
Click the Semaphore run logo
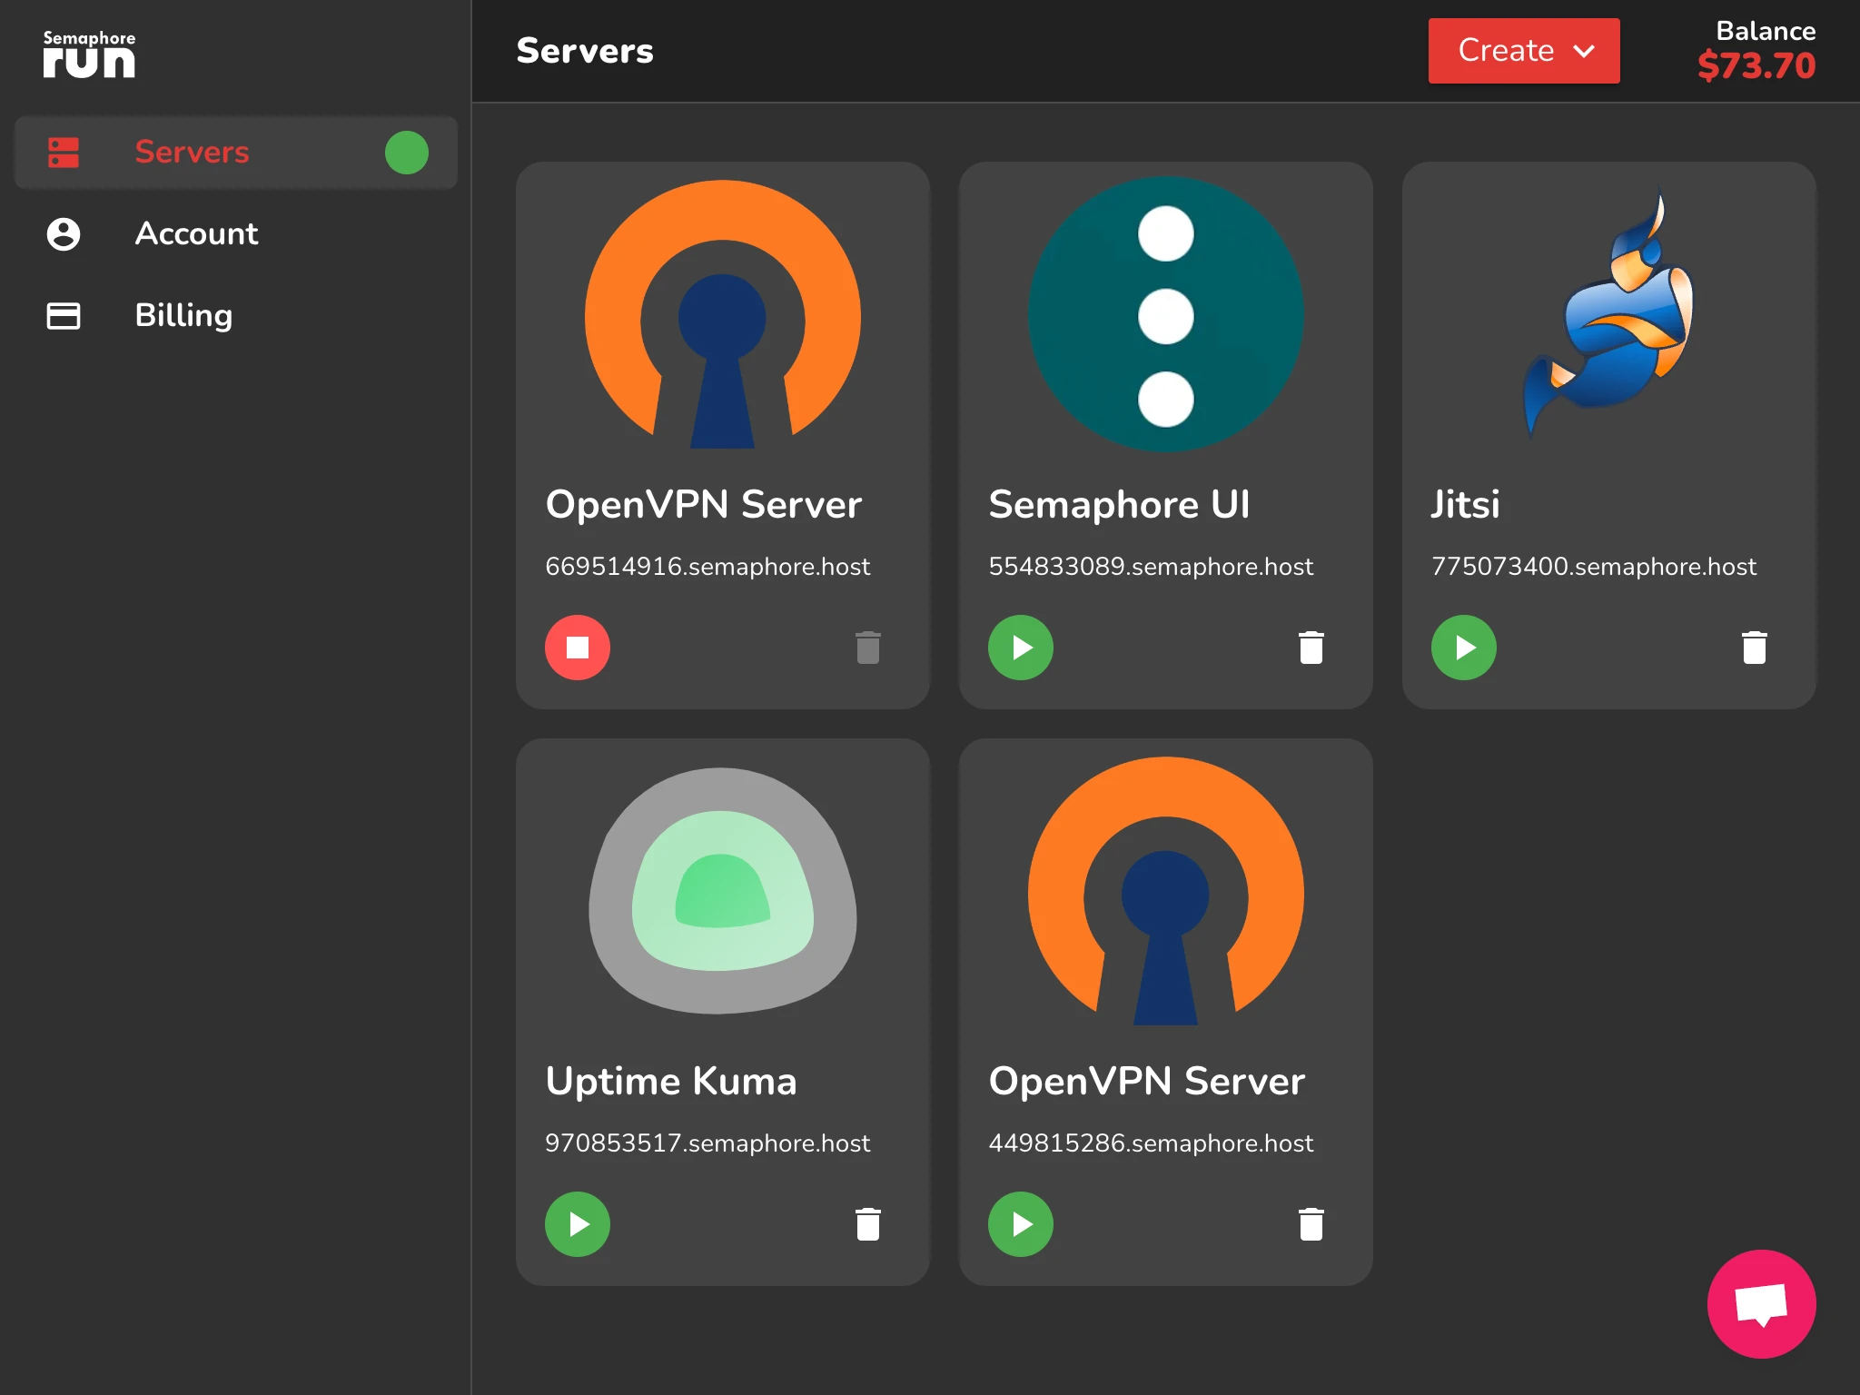(x=89, y=54)
